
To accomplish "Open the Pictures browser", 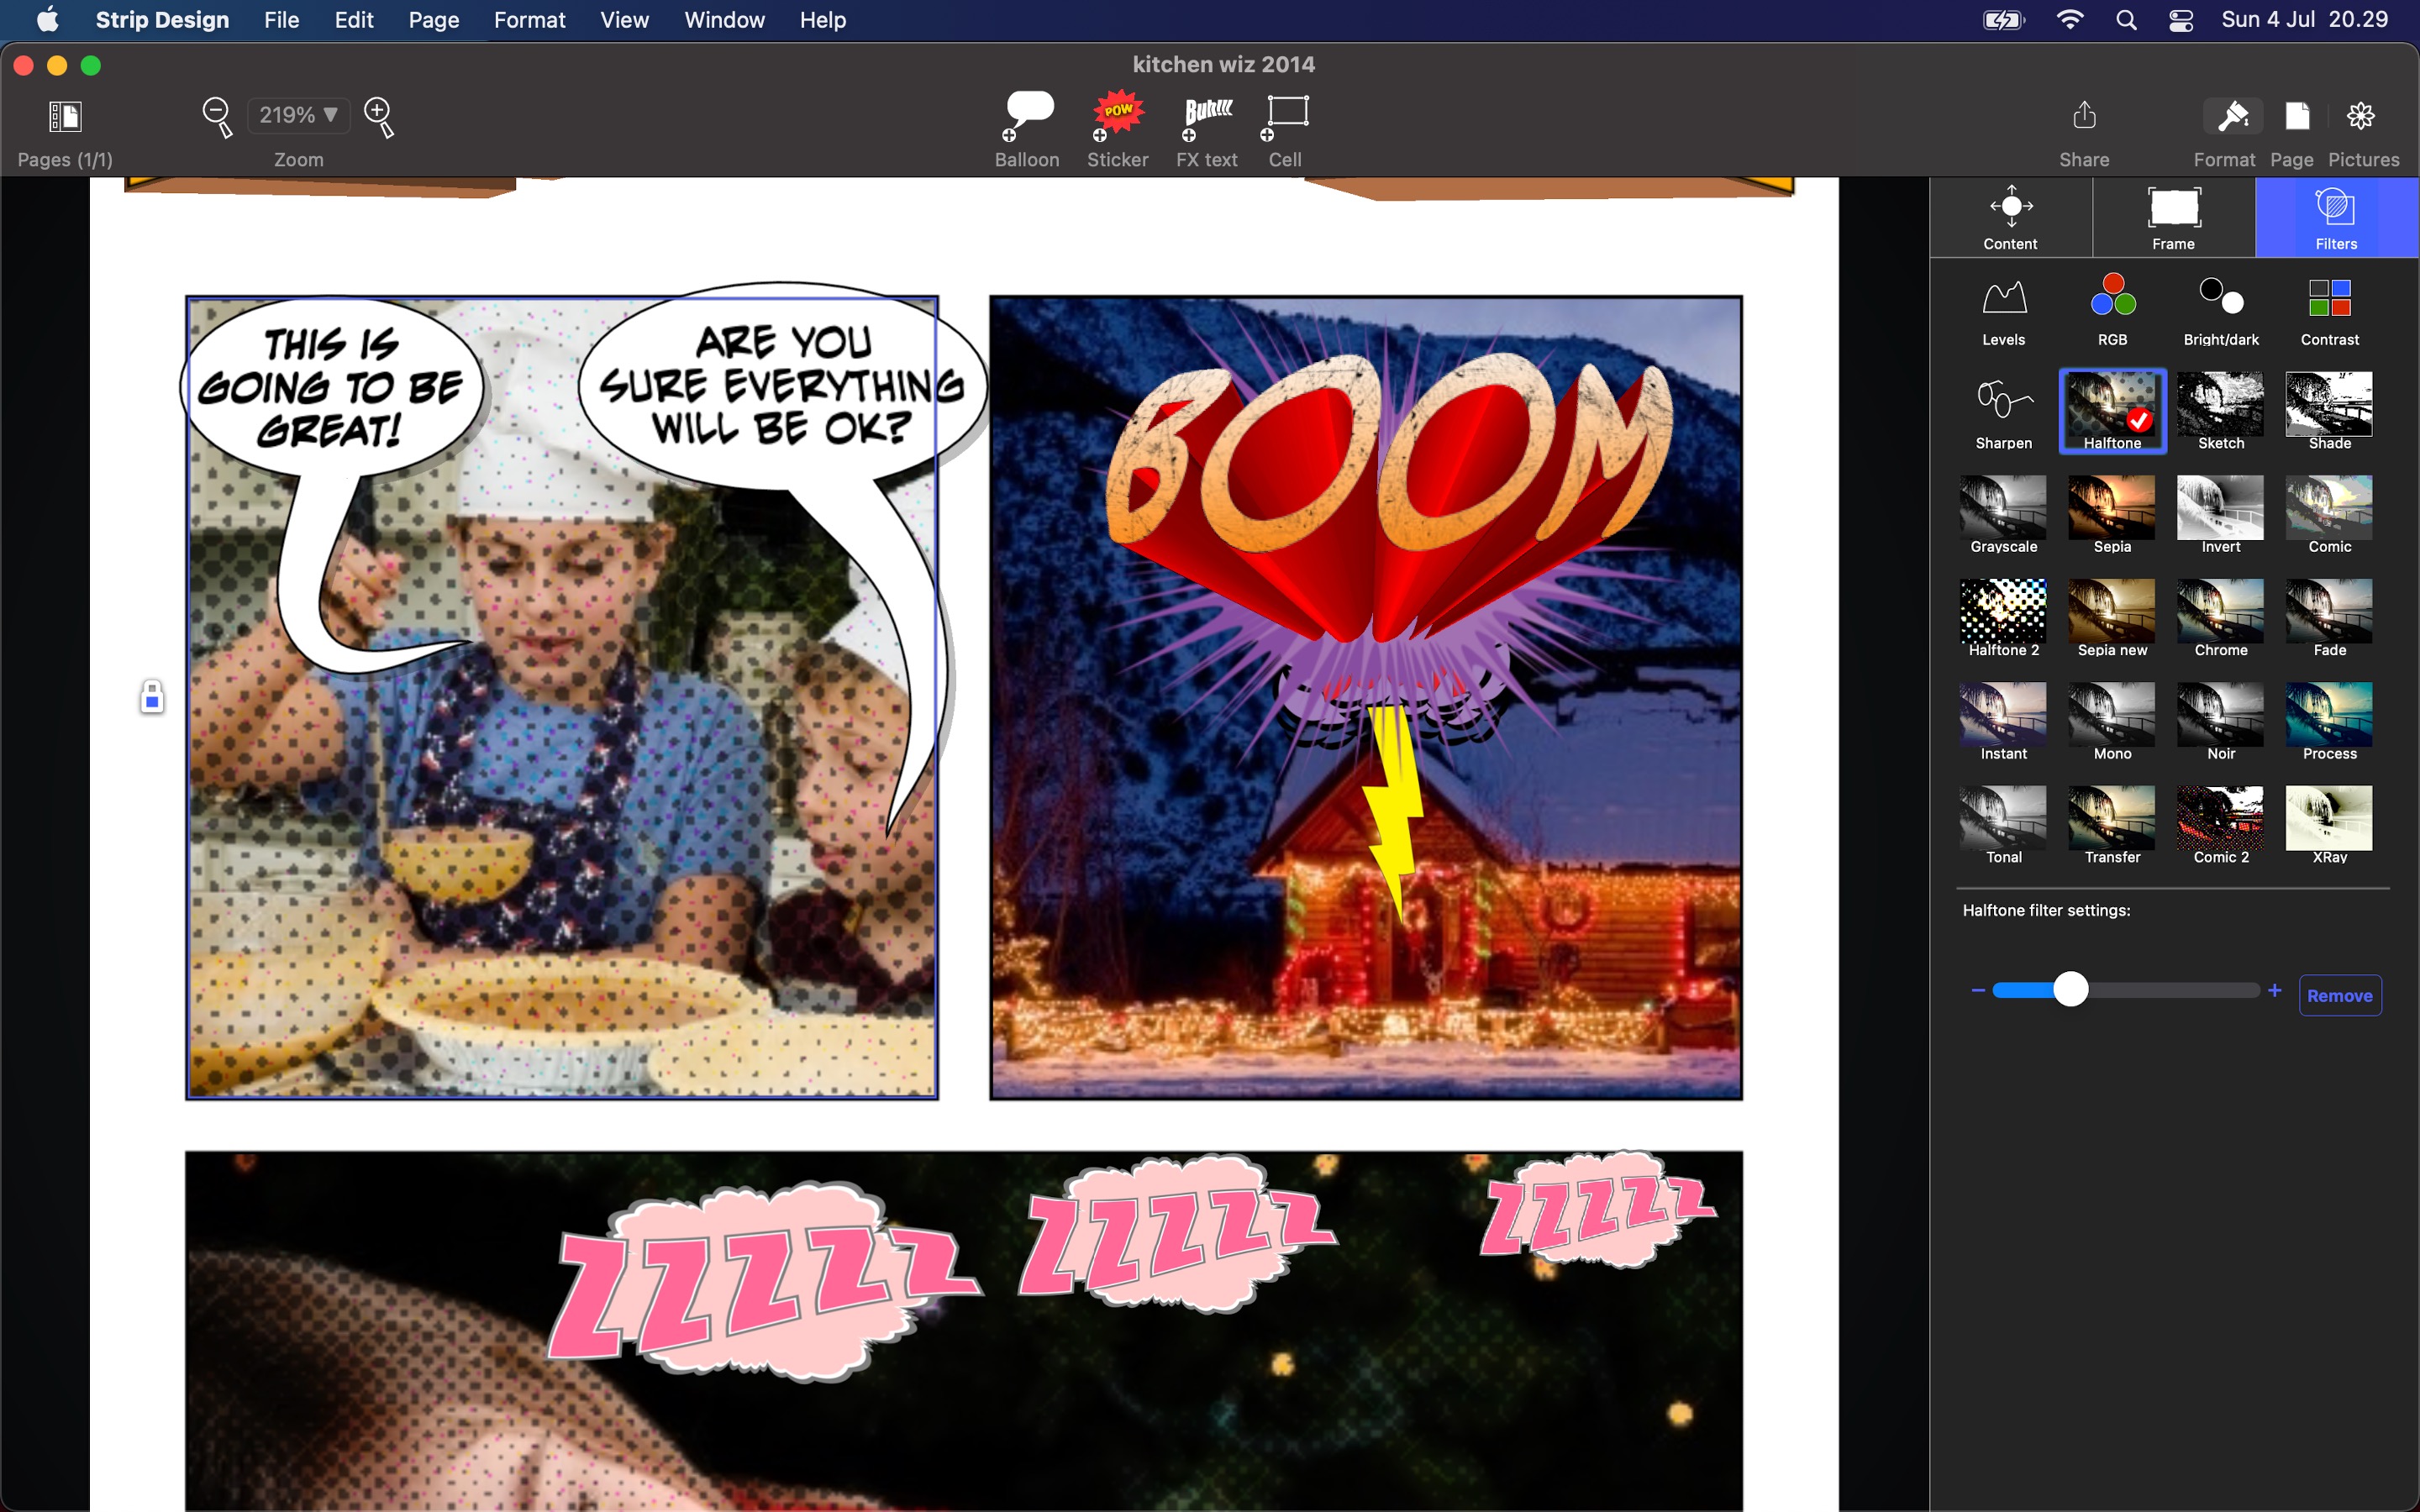I will click(x=2361, y=117).
